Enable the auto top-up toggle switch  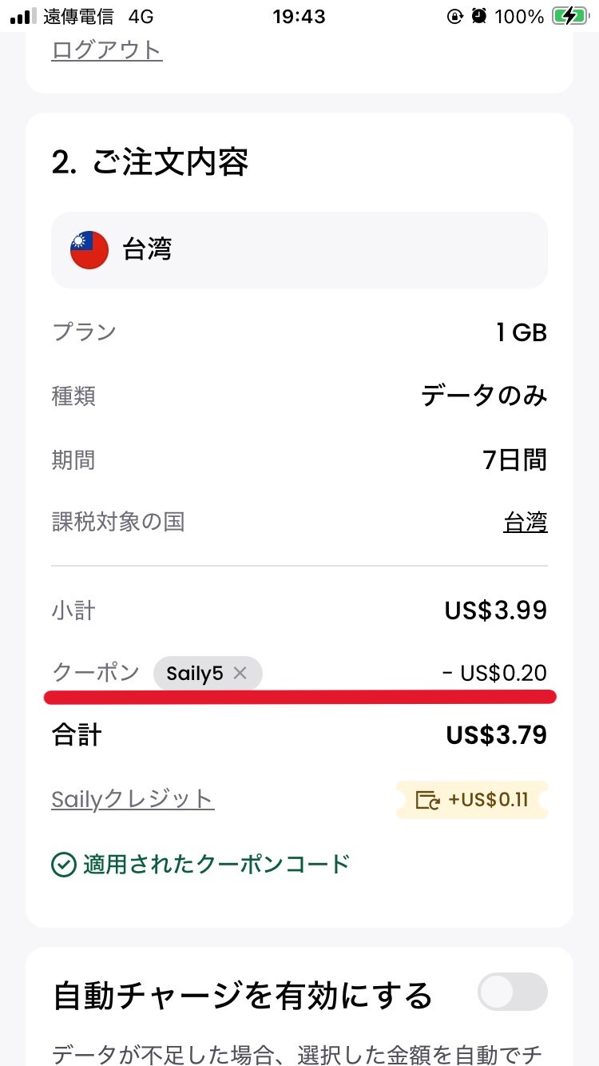click(512, 992)
